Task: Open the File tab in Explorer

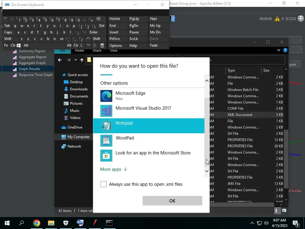Action: pos(63,51)
